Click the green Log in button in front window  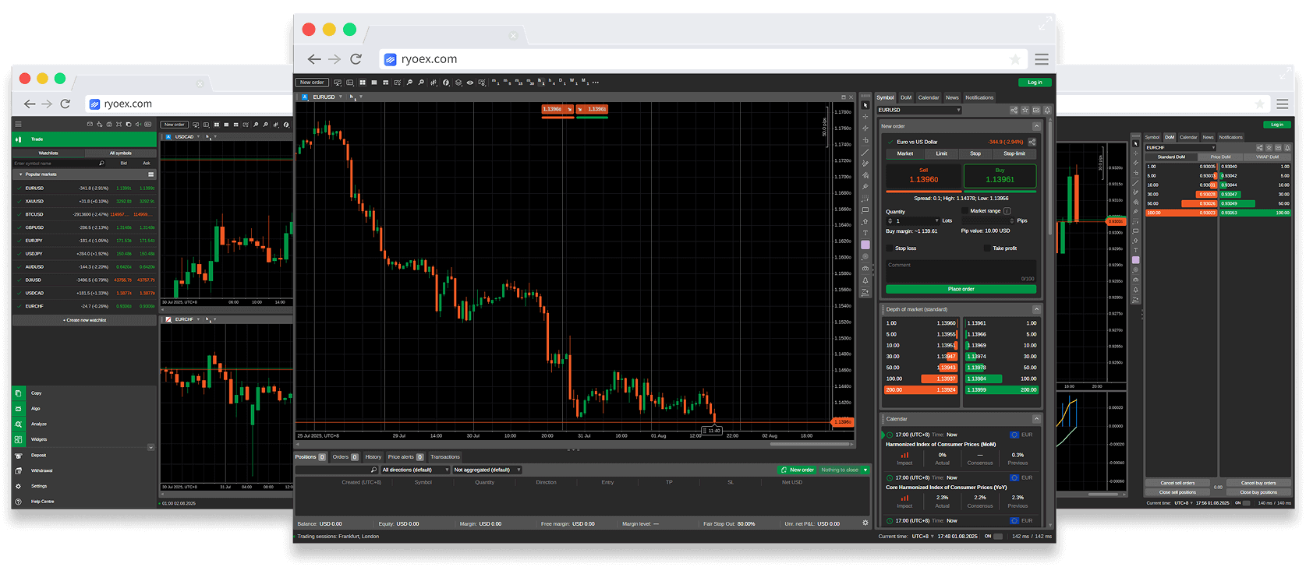[x=1035, y=83]
